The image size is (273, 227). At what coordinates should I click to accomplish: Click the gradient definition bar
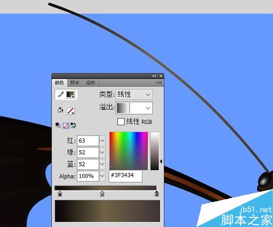click(105, 188)
